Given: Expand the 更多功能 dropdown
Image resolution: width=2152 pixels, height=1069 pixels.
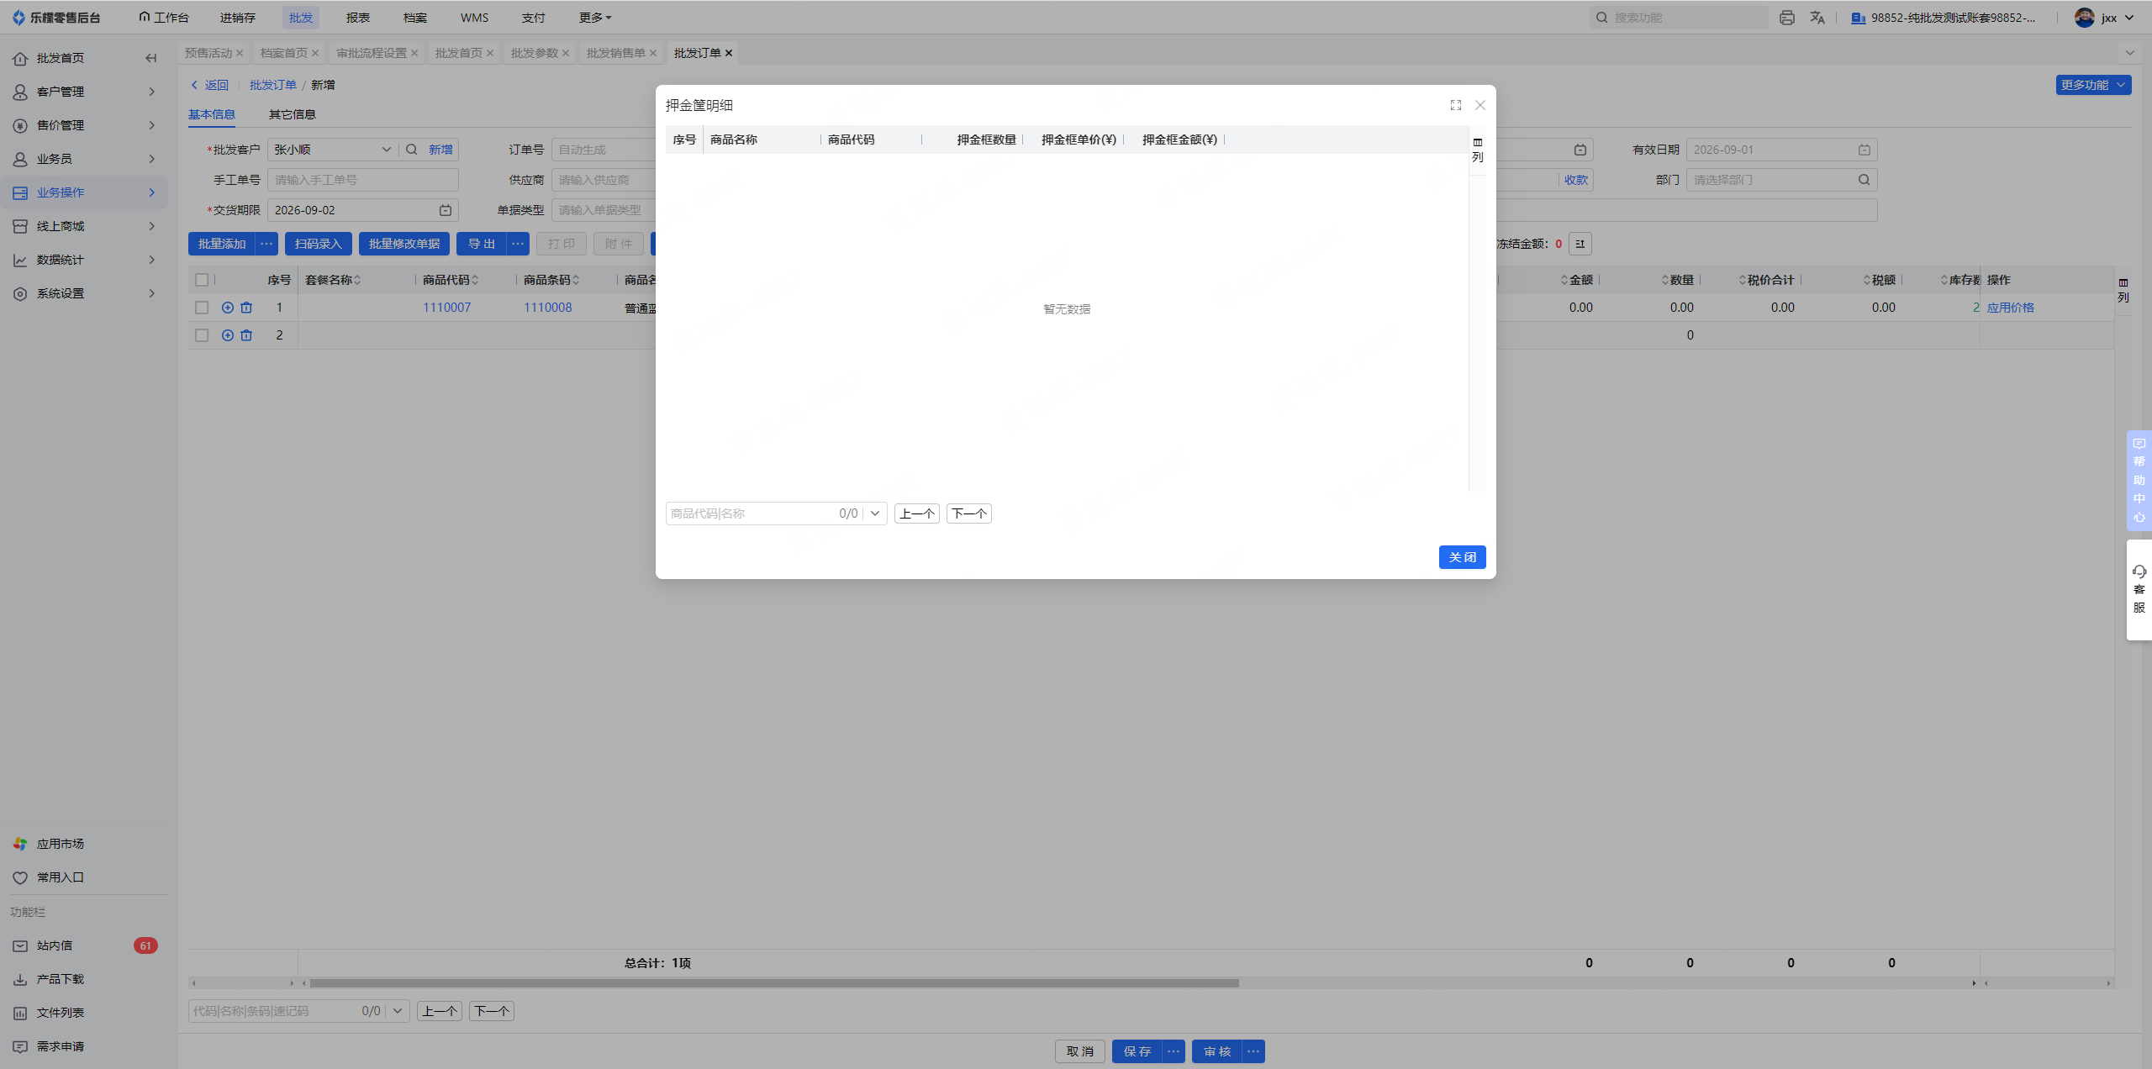Looking at the screenshot, I should [2093, 85].
